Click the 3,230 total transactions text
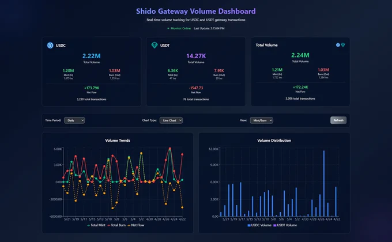 pos(92,100)
